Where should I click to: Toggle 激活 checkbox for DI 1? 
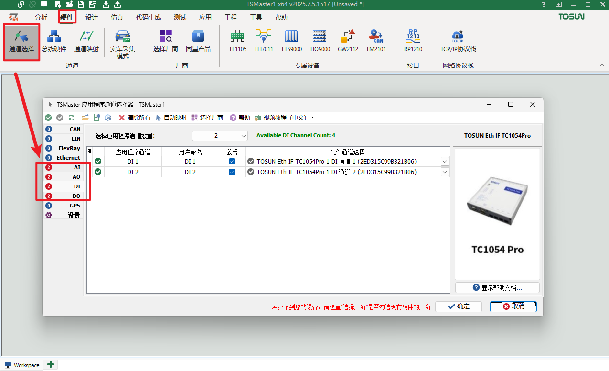point(232,162)
